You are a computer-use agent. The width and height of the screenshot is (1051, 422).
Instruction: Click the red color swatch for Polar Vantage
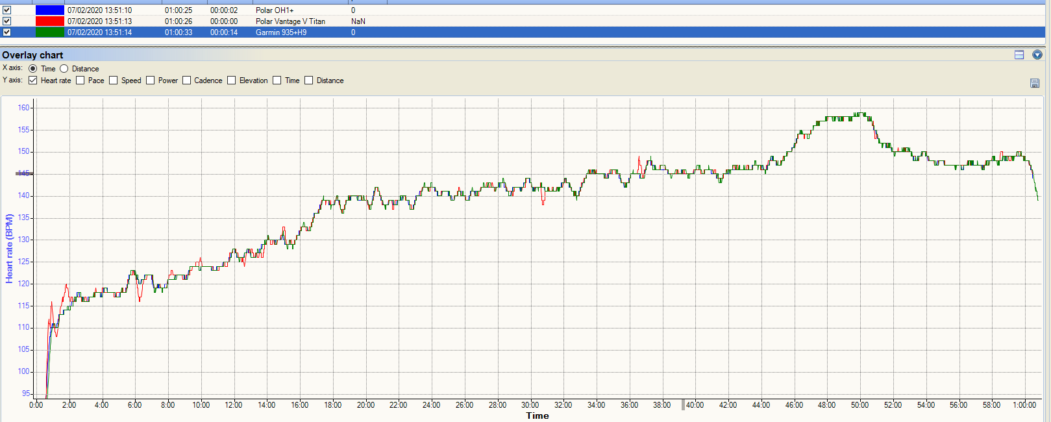point(49,21)
